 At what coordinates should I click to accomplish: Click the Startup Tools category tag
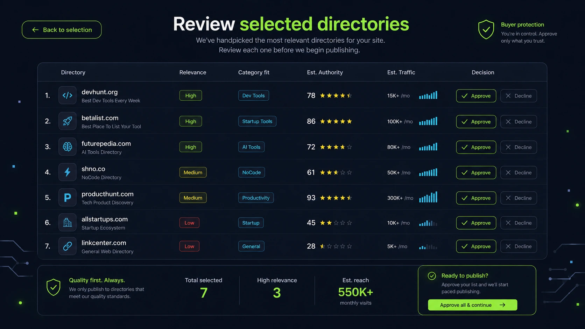point(257,121)
